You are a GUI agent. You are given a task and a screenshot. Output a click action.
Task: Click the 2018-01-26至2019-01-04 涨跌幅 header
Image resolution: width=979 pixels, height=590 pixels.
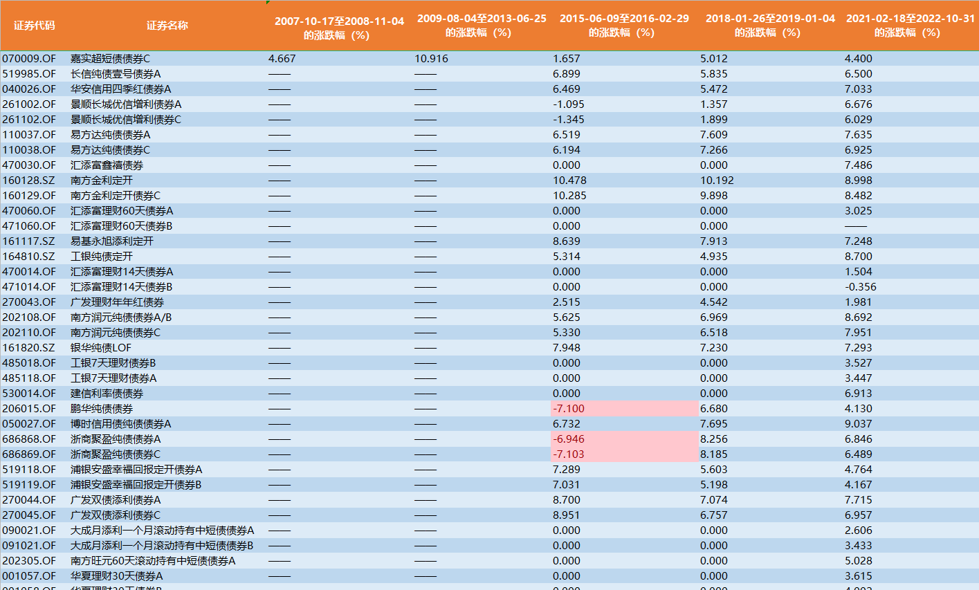click(x=770, y=26)
